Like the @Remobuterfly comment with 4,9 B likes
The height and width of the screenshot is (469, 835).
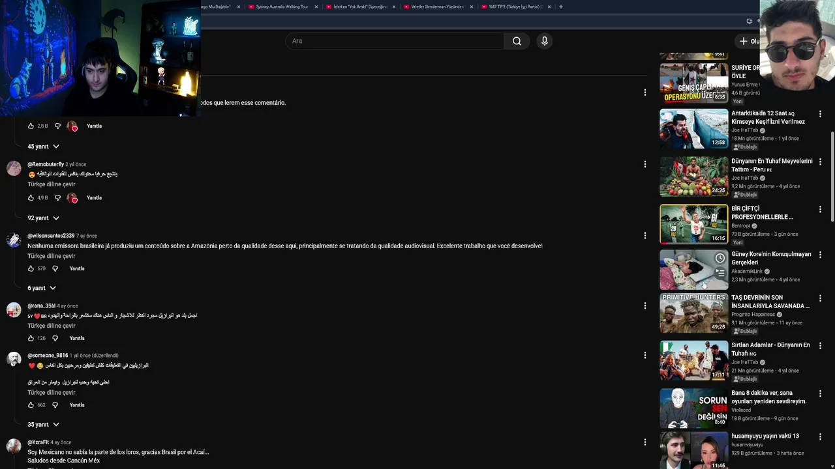pyautogui.click(x=31, y=197)
